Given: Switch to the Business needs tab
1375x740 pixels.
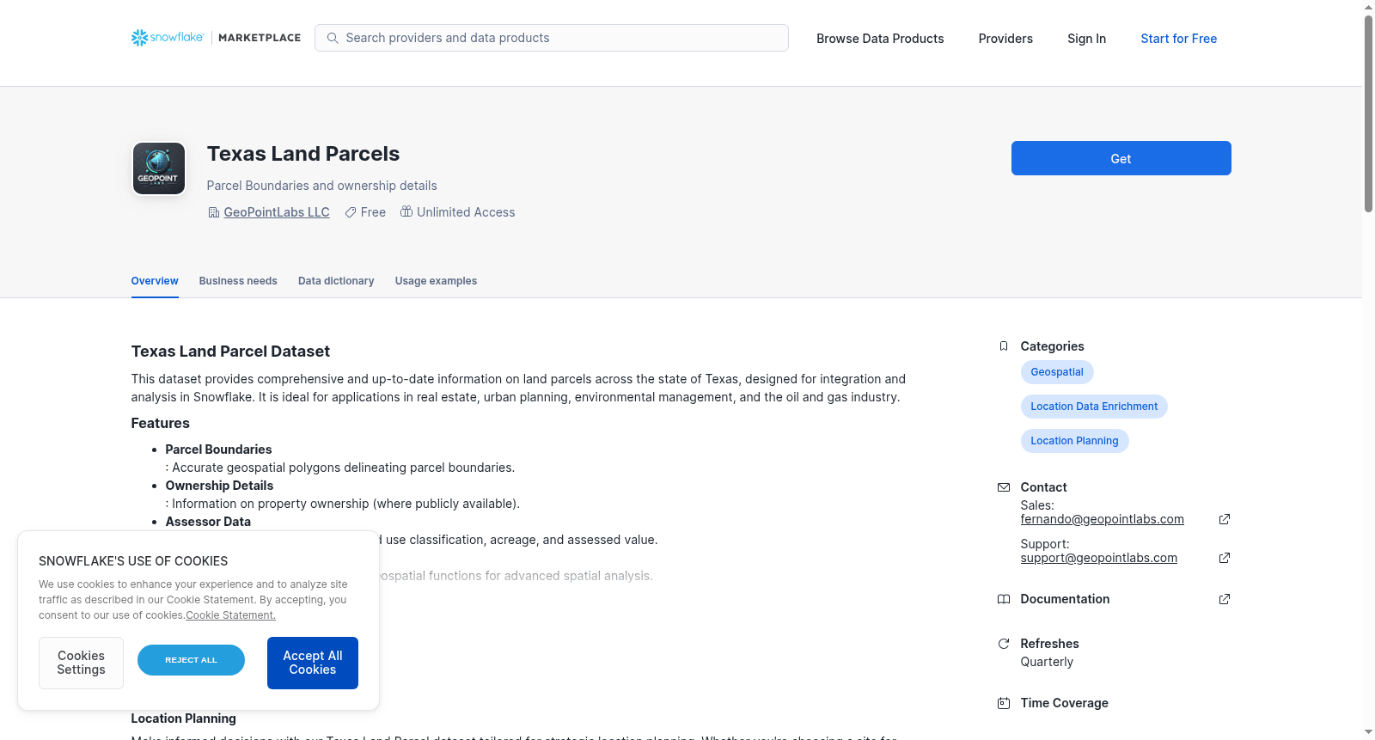Looking at the screenshot, I should click(x=238, y=281).
